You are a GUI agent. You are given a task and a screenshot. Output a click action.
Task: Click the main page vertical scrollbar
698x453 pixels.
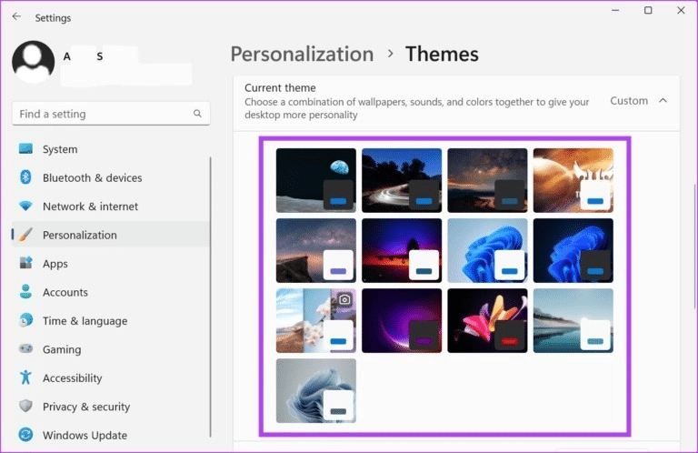click(x=694, y=247)
